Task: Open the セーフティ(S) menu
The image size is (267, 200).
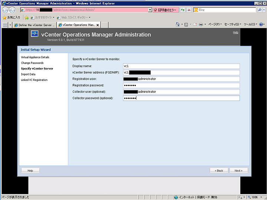Action: [233, 24]
